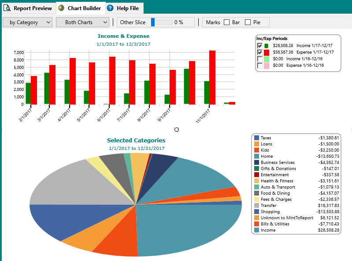Expand the Both Charts dropdown

tap(82, 22)
